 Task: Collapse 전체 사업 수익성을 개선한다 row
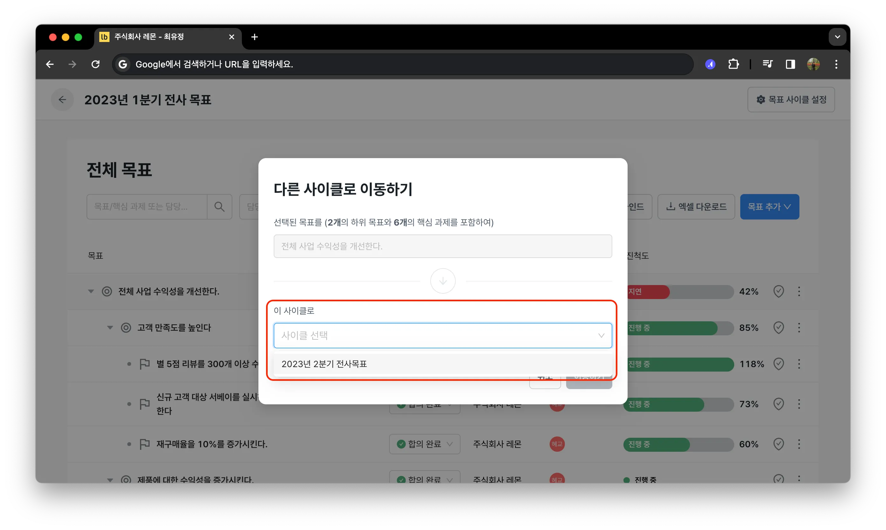coord(91,291)
